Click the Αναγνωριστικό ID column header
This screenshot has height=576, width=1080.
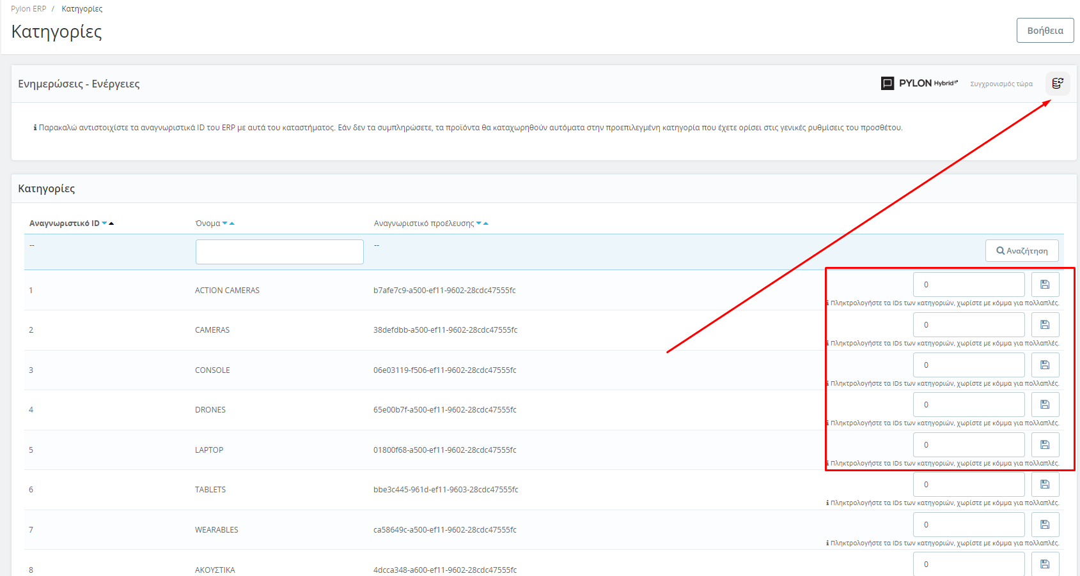65,224
